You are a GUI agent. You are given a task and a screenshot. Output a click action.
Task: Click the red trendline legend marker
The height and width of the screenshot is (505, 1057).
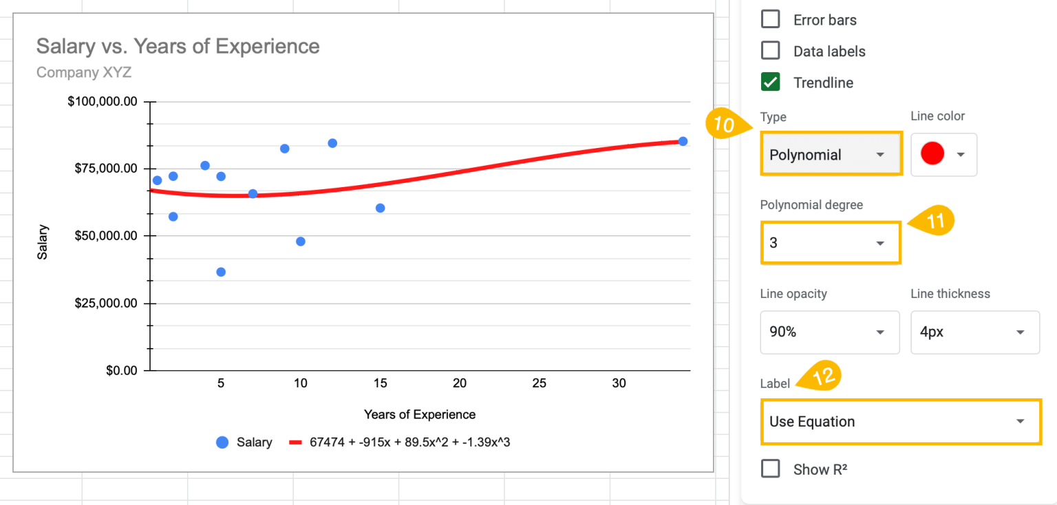click(296, 442)
